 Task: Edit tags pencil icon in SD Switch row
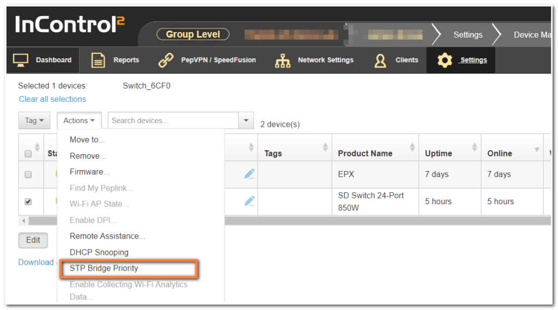pos(250,201)
